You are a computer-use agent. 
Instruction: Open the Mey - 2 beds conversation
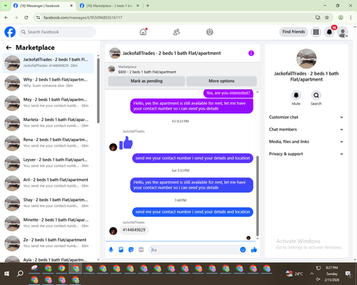(x=48, y=103)
